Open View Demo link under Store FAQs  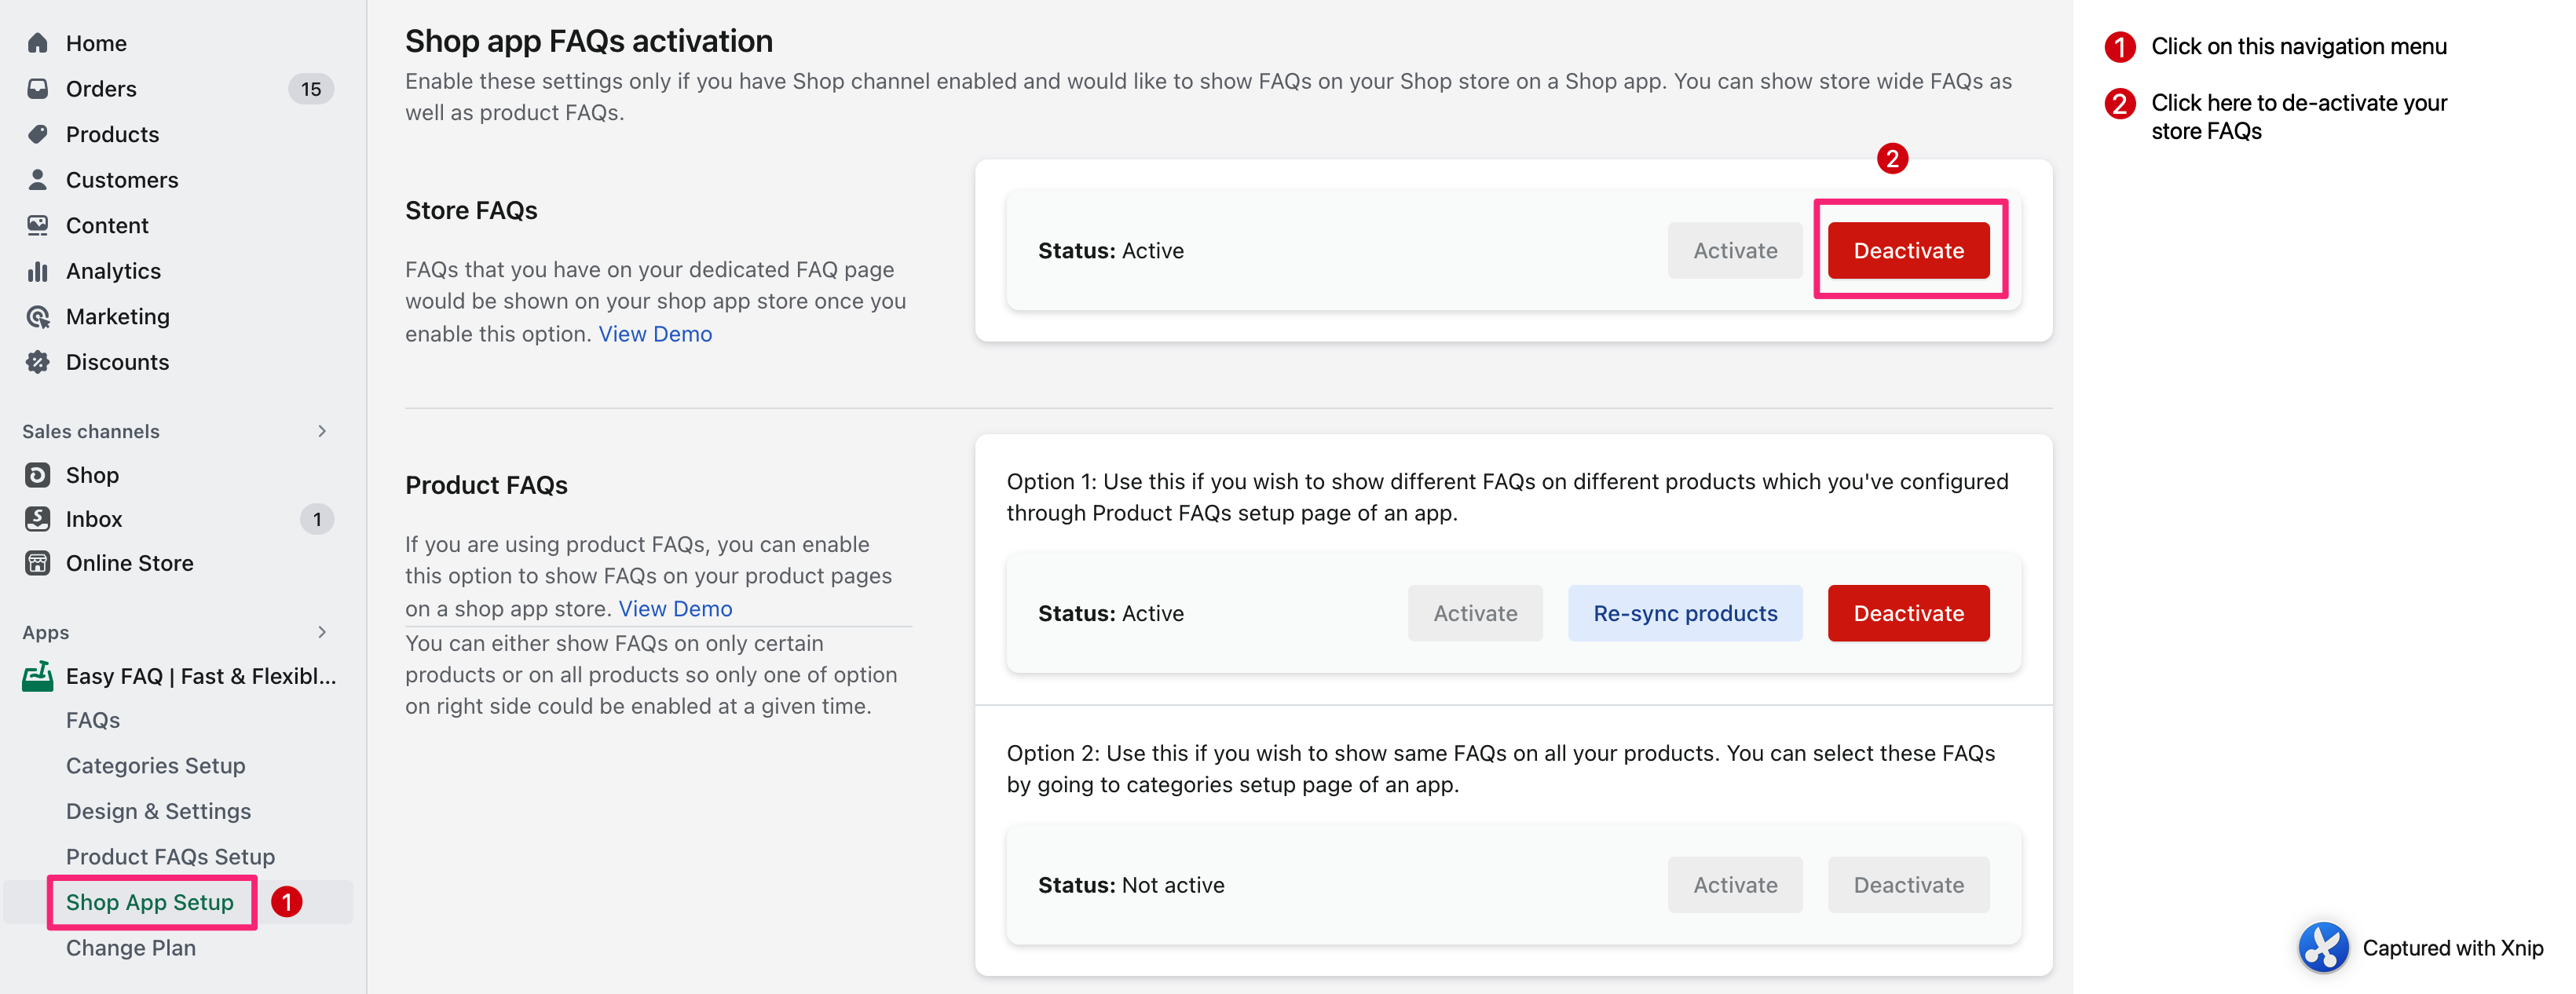(655, 334)
